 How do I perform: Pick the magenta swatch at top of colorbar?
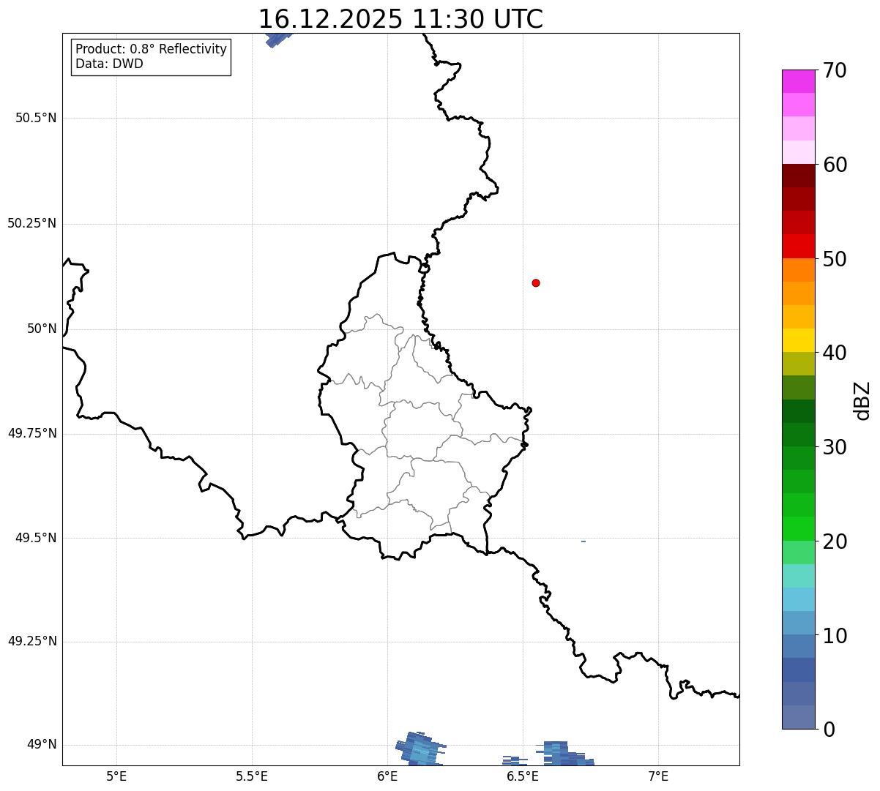click(x=798, y=81)
